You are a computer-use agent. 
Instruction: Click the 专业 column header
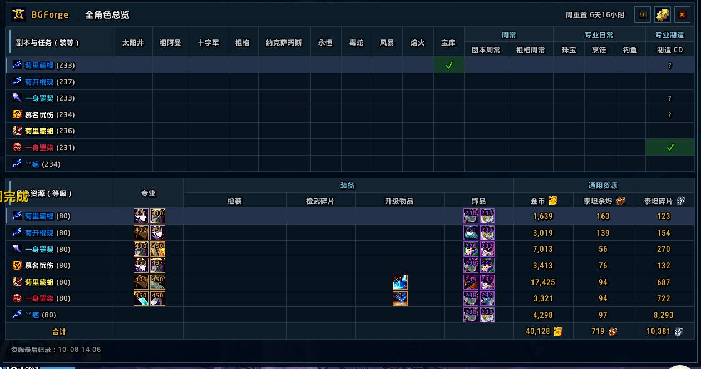149,193
